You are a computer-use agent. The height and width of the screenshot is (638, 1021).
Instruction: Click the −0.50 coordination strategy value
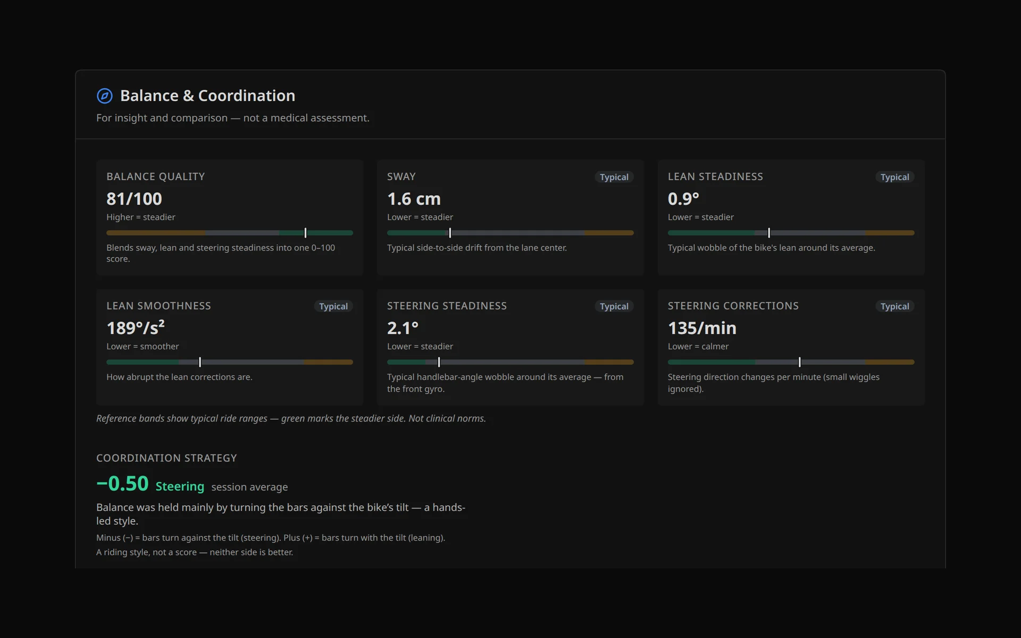coord(122,484)
